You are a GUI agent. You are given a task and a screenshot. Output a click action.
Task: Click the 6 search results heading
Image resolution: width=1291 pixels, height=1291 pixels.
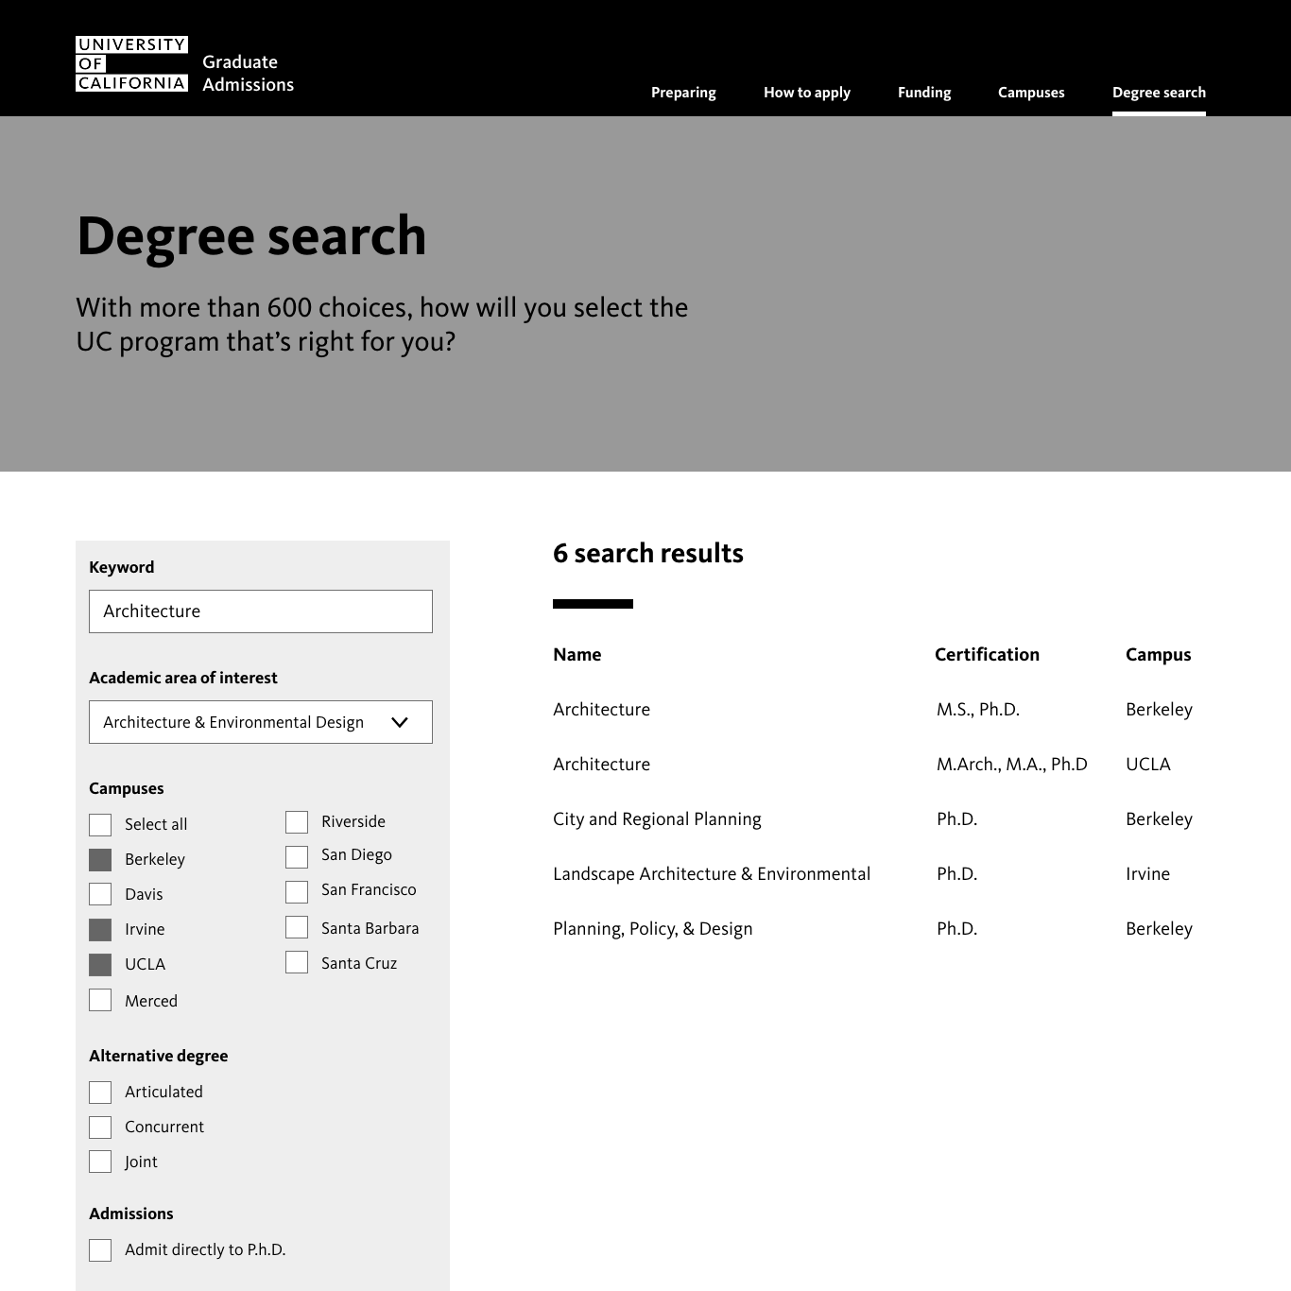click(x=648, y=553)
